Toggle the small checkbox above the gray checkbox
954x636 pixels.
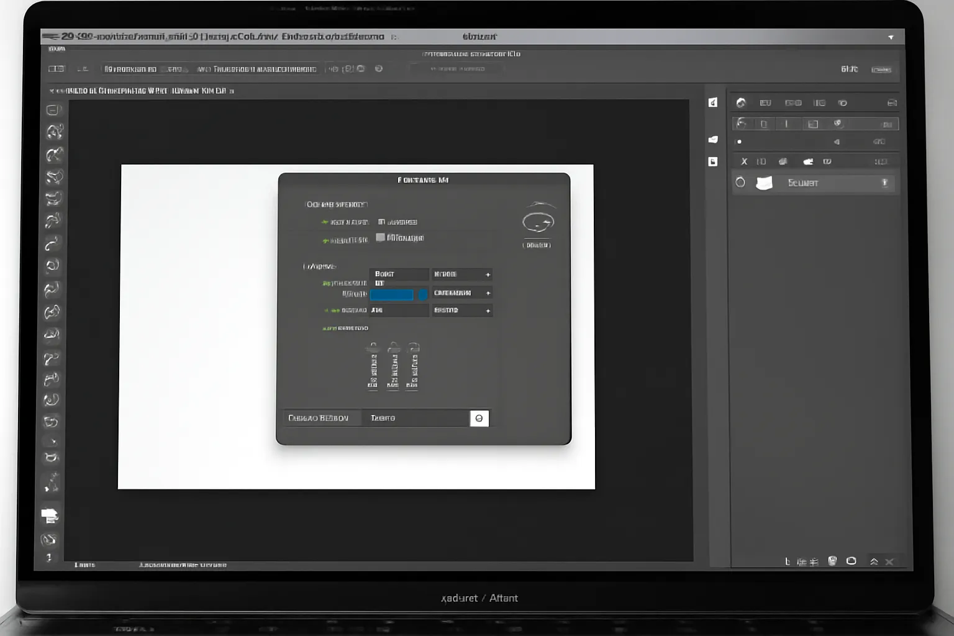(381, 222)
